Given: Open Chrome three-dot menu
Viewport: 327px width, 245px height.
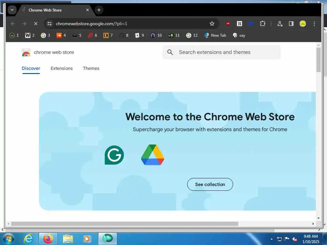Looking at the screenshot, I should point(314,24).
